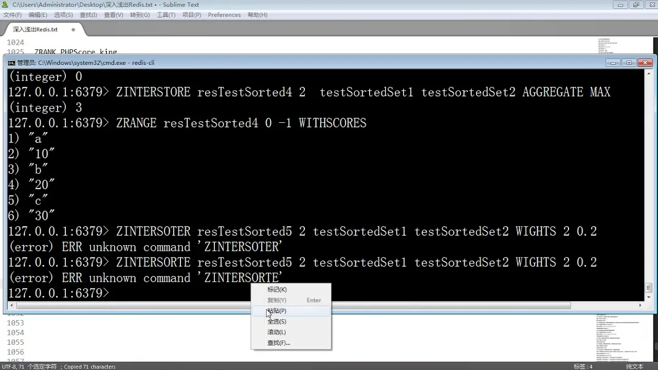658x370 pixels.
Task: Click the ZINTERSTORE resTestSorted4 command line
Action: [x=309, y=92]
